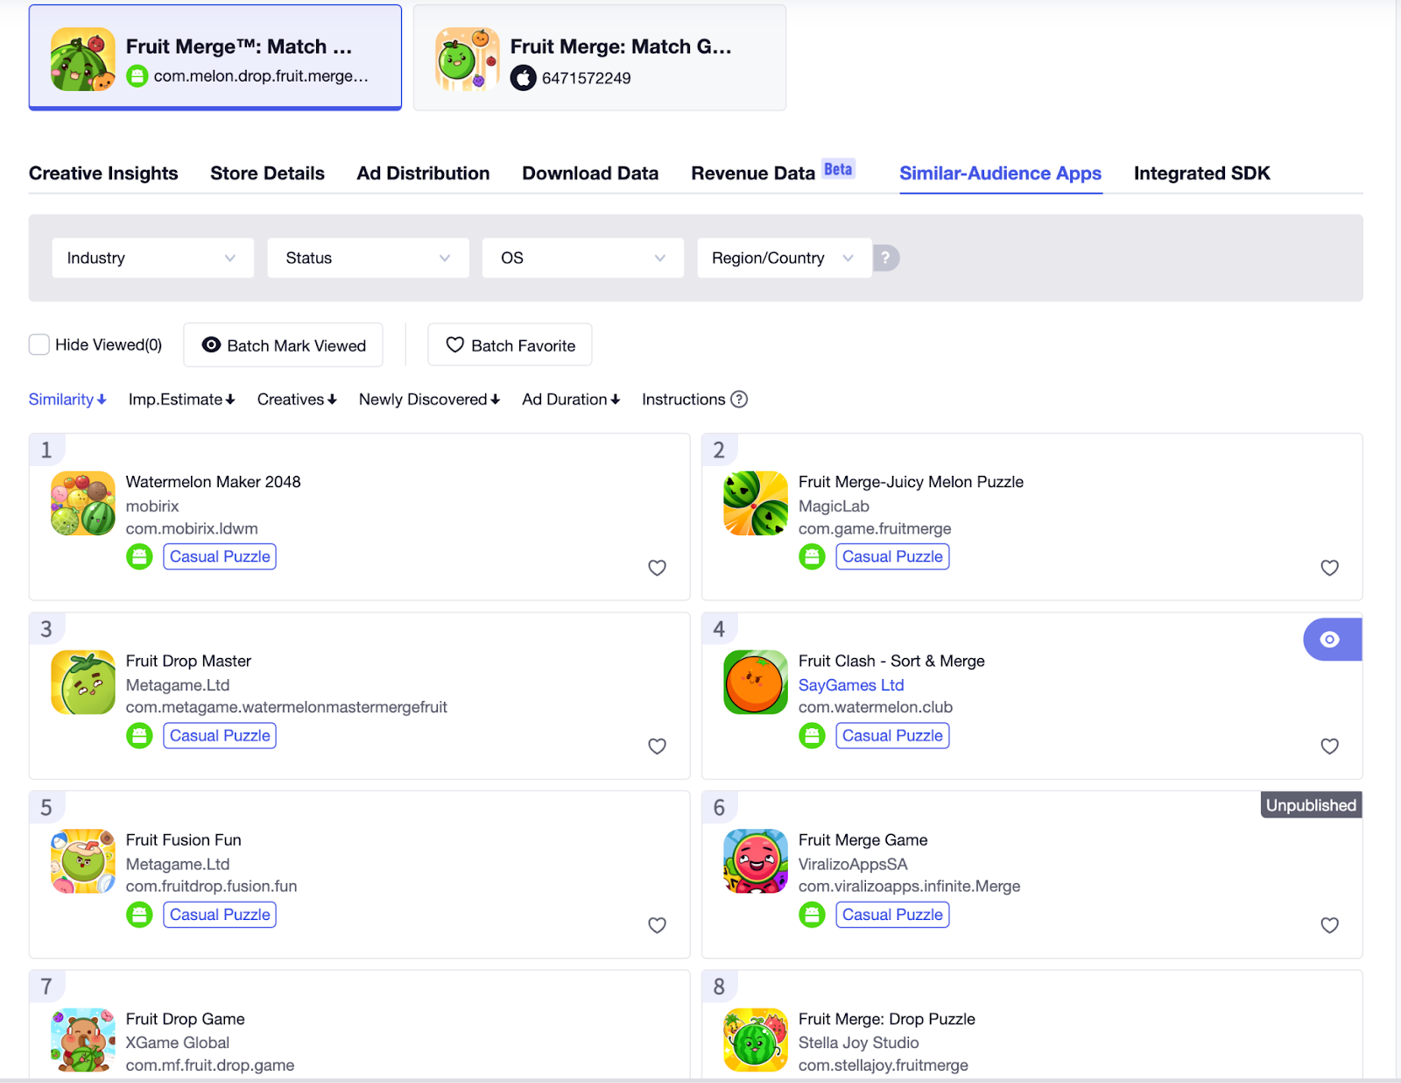Open Fruit Drop Game title

pos(185,1019)
